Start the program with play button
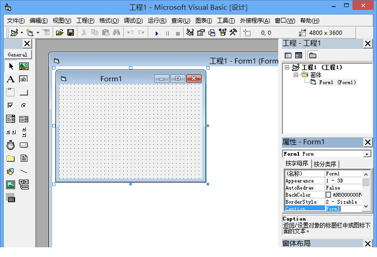 pos(157,33)
